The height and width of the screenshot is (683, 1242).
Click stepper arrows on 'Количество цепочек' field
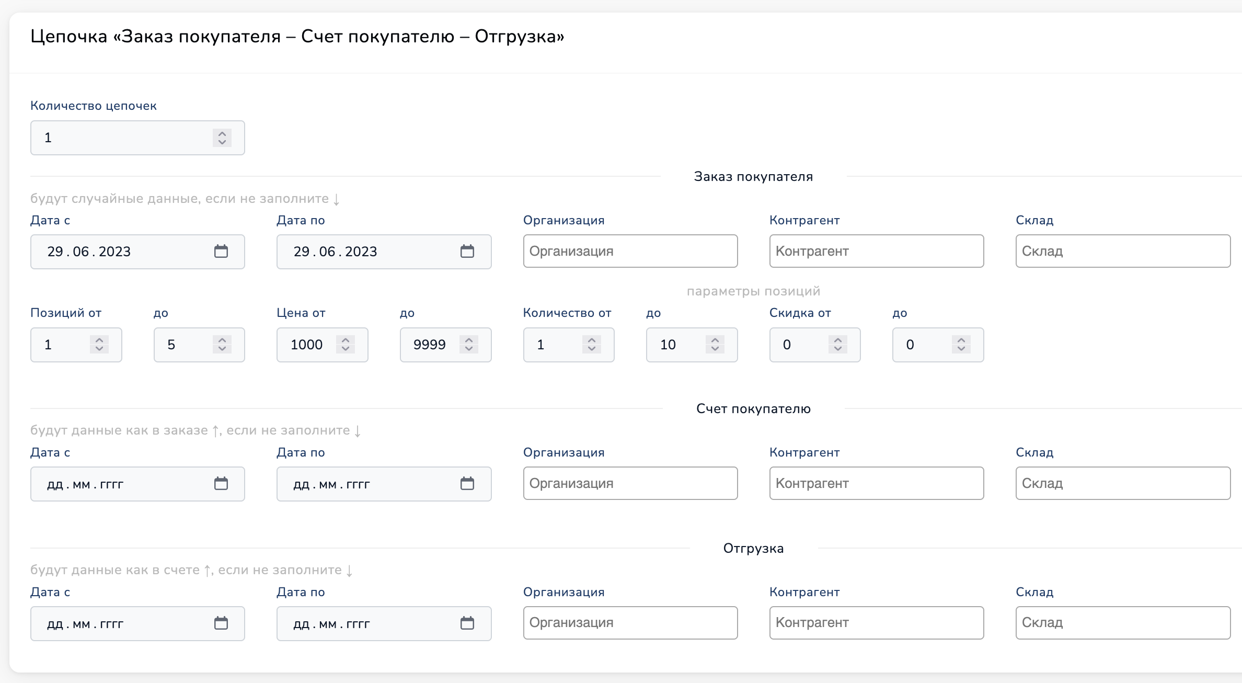tap(222, 138)
